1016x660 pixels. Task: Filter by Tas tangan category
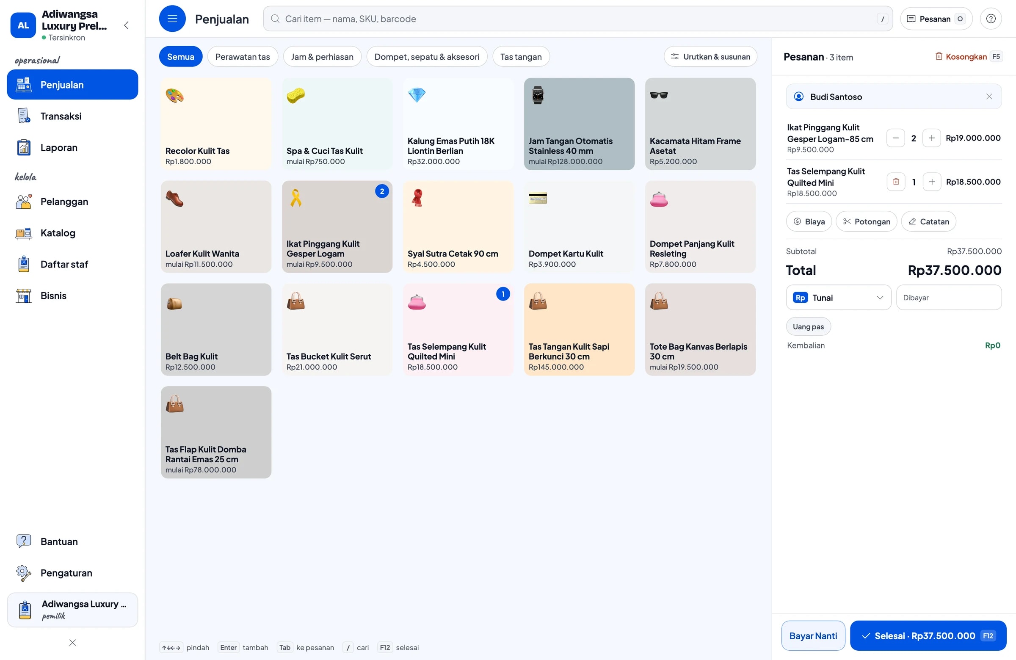point(521,56)
